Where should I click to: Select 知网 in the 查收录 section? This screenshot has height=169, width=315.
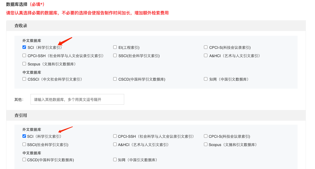pos(206,79)
